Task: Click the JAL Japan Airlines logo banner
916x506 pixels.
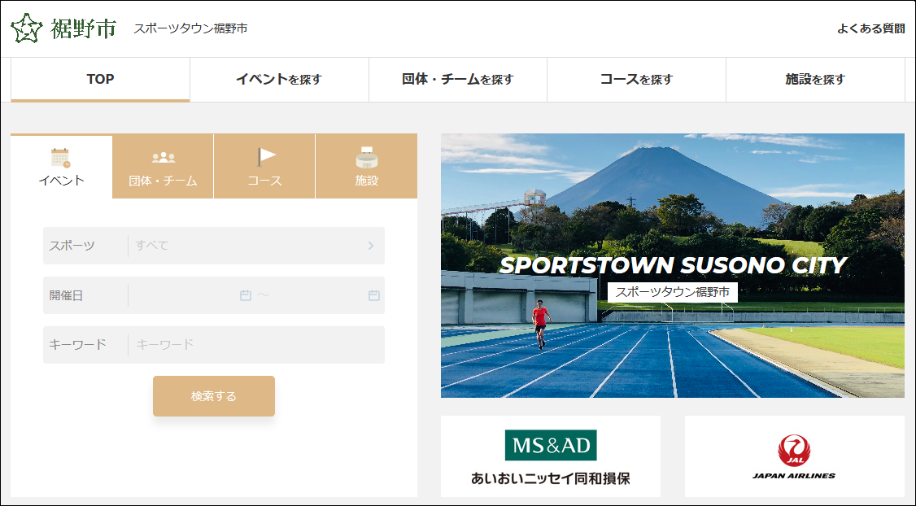Action: [794, 456]
